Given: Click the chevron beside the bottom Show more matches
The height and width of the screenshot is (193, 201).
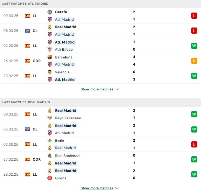Looking at the screenshot, I should pyautogui.click(x=117, y=188).
